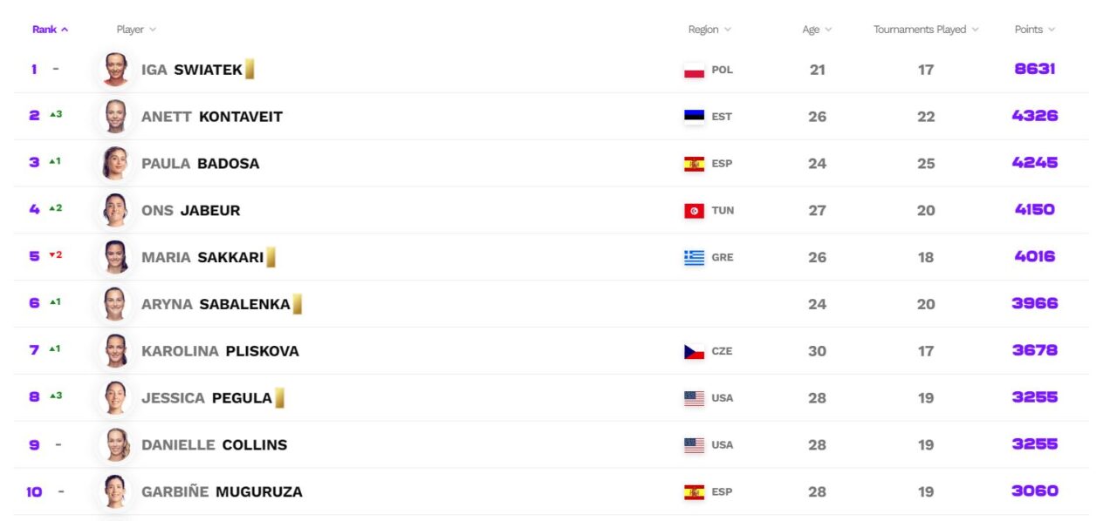Click Garbiñe Muguruza's profile photo
The image size is (1117, 521).
tap(116, 492)
